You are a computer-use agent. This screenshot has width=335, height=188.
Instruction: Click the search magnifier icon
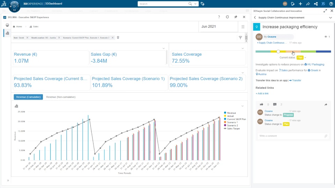(x=190, y=3)
